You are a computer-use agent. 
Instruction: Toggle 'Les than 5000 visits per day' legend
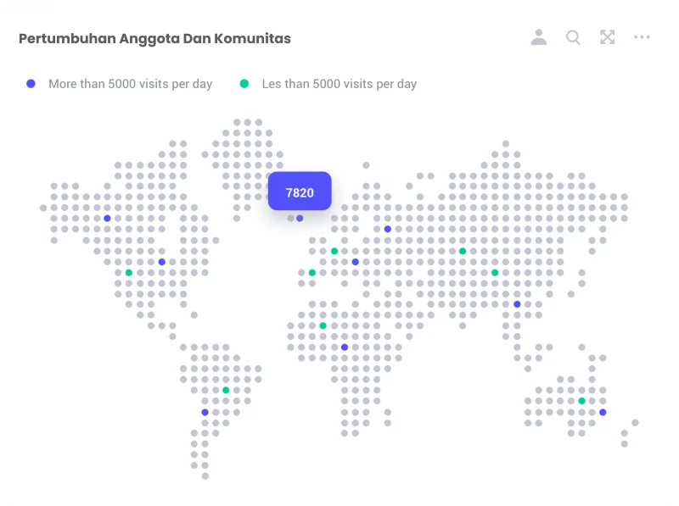pyautogui.click(x=328, y=84)
